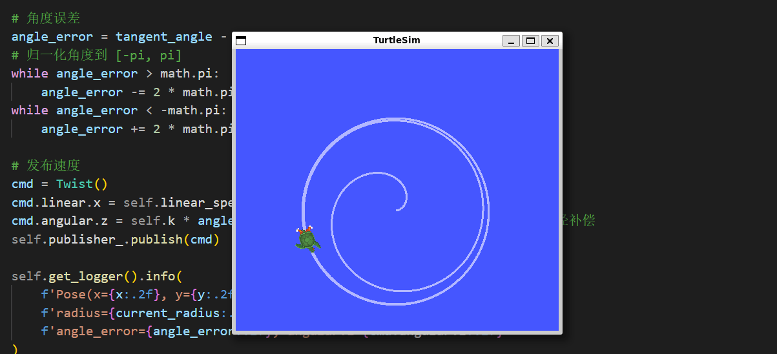Click the '# 发布速度' comment line

[x=46, y=165]
